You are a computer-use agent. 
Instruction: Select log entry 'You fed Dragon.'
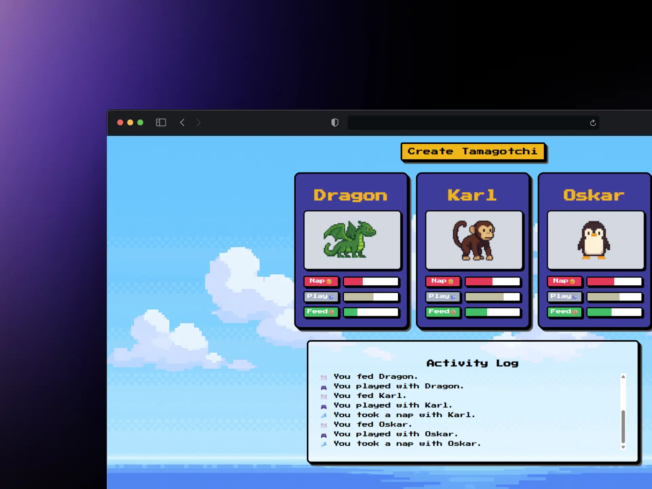(376, 377)
